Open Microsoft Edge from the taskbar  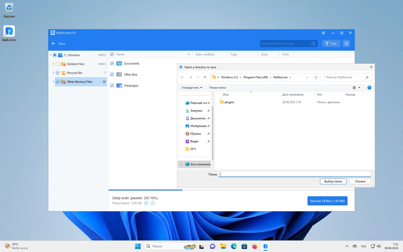tap(233, 246)
